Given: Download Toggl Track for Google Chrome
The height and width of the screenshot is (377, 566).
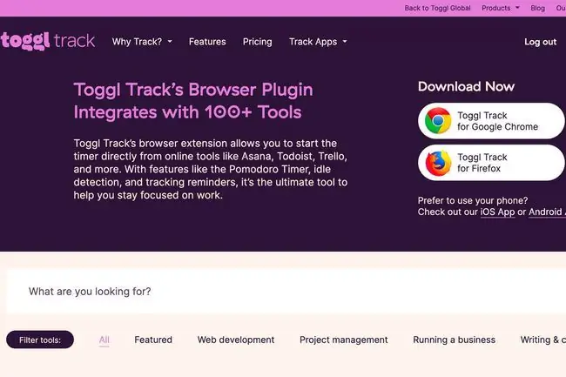Looking at the screenshot, I should point(492,121).
